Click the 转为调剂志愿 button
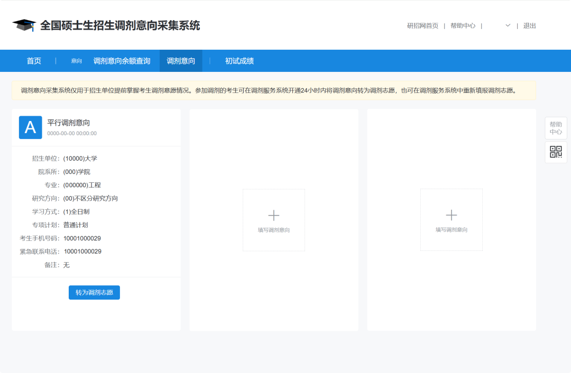This screenshot has width=571, height=373. tap(94, 292)
